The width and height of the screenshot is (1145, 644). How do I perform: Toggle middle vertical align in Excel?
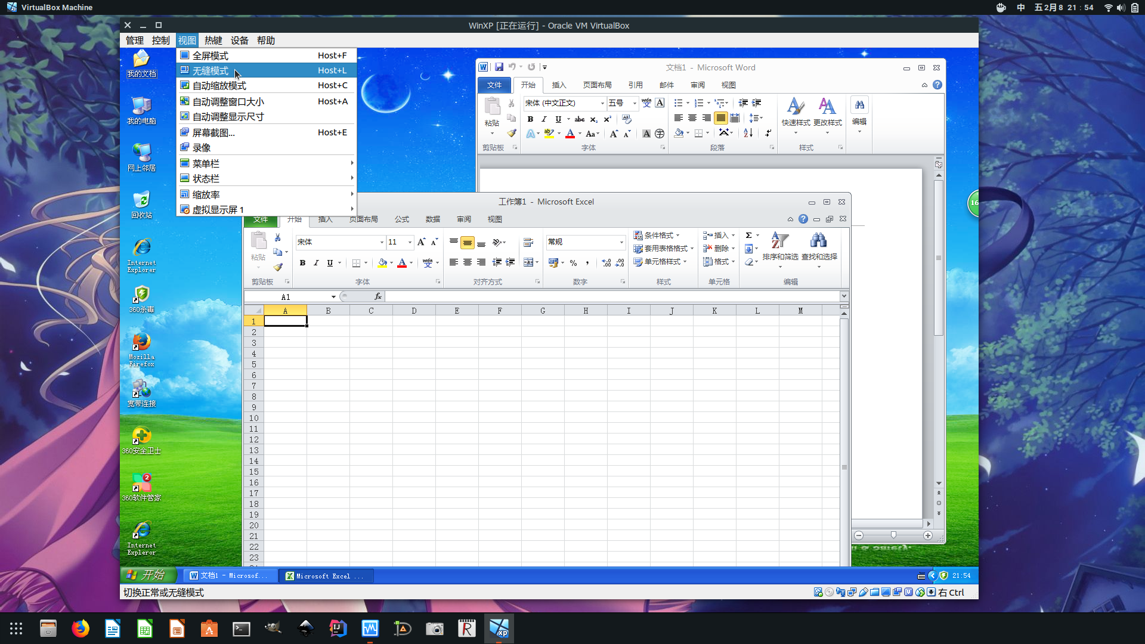coord(468,243)
